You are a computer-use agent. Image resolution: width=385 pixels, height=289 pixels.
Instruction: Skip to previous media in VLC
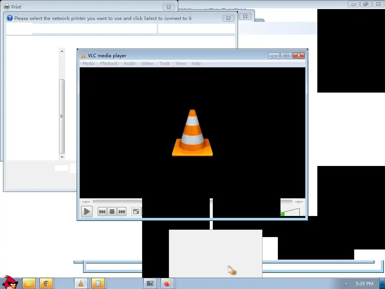coord(102,211)
